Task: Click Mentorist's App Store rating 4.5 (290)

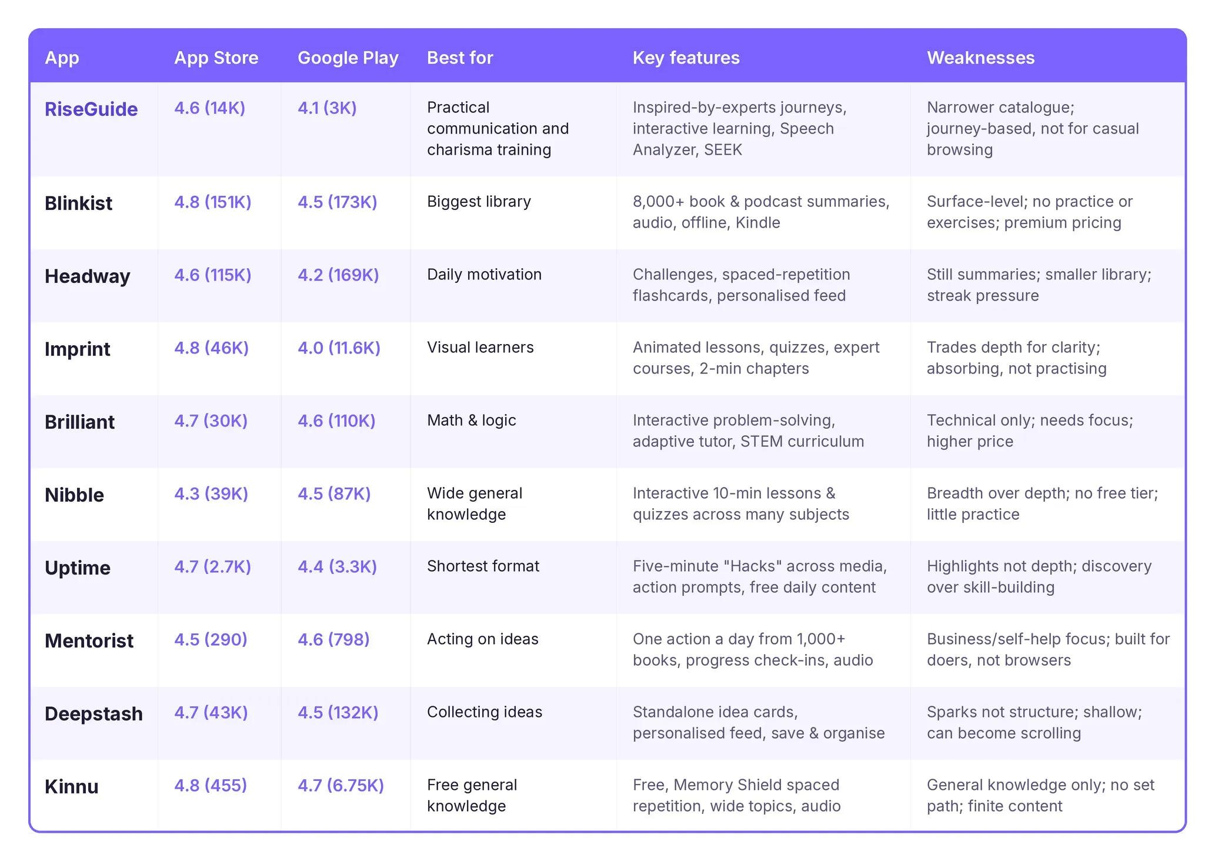Action: click(x=211, y=639)
